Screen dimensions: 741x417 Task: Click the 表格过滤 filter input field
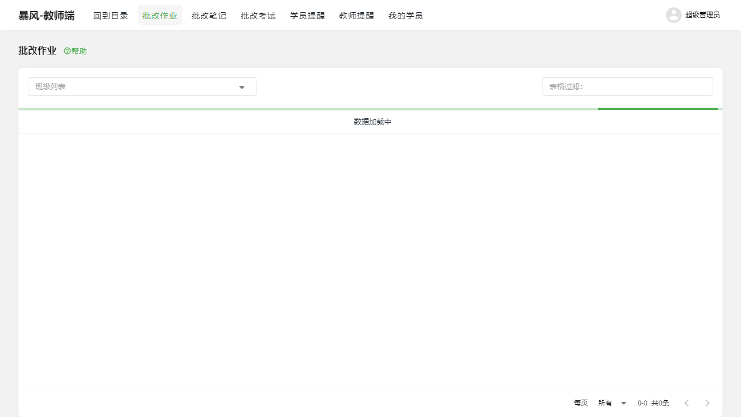[627, 86]
